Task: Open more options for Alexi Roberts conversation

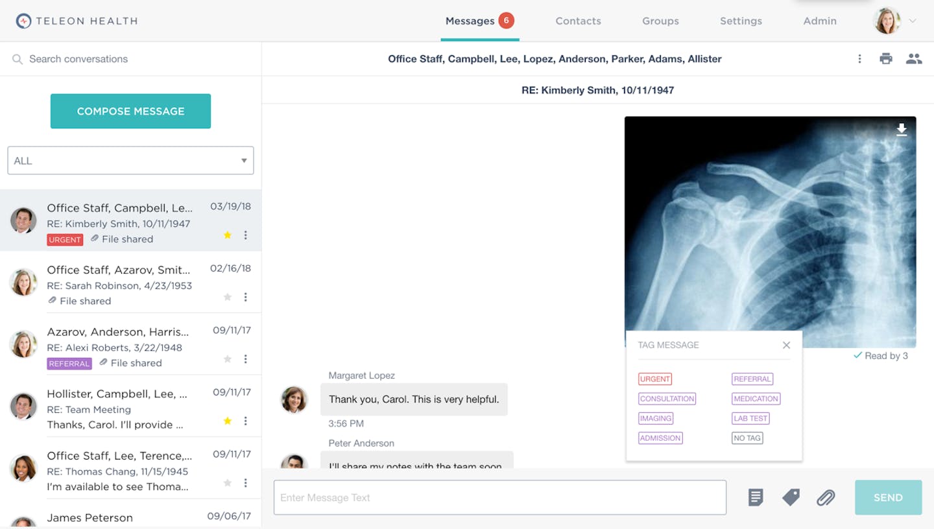Action: point(246,359)
